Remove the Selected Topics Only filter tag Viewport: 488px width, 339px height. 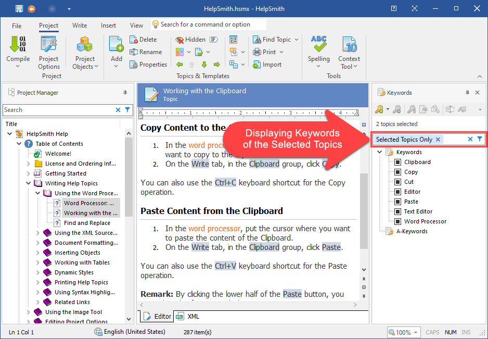[x=438, y=139]
